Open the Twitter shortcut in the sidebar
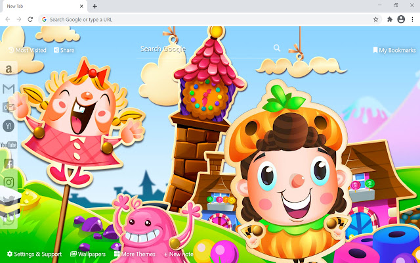Viewport: 420px width, 263px height. (9, 200)
